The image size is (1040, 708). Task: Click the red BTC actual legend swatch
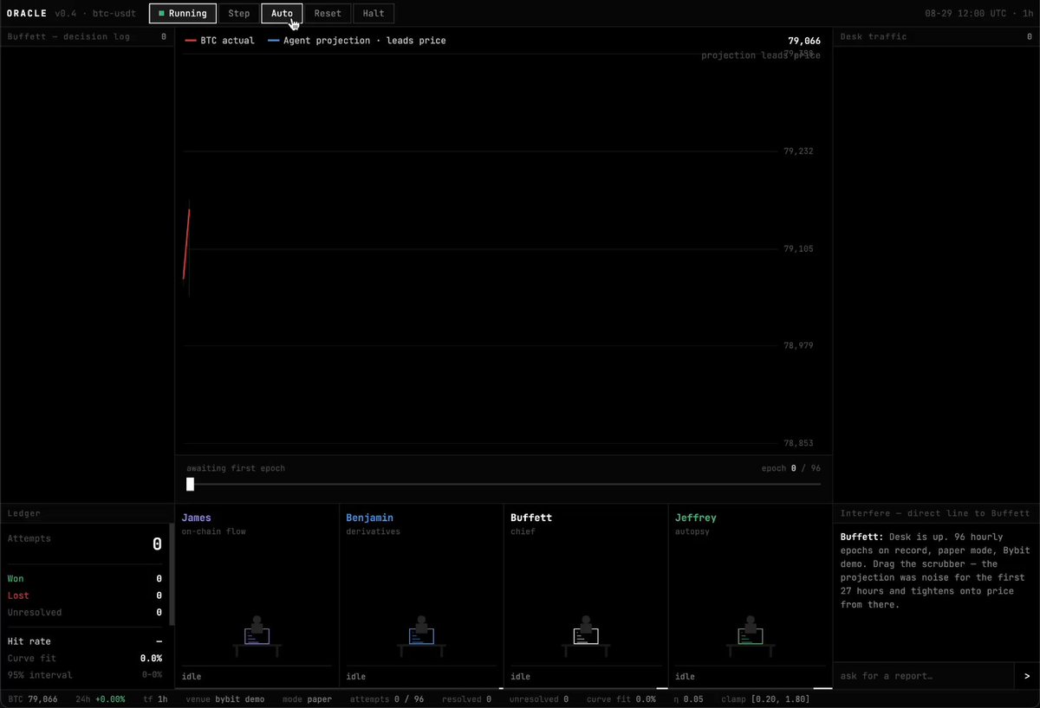(x=191, y=41)
